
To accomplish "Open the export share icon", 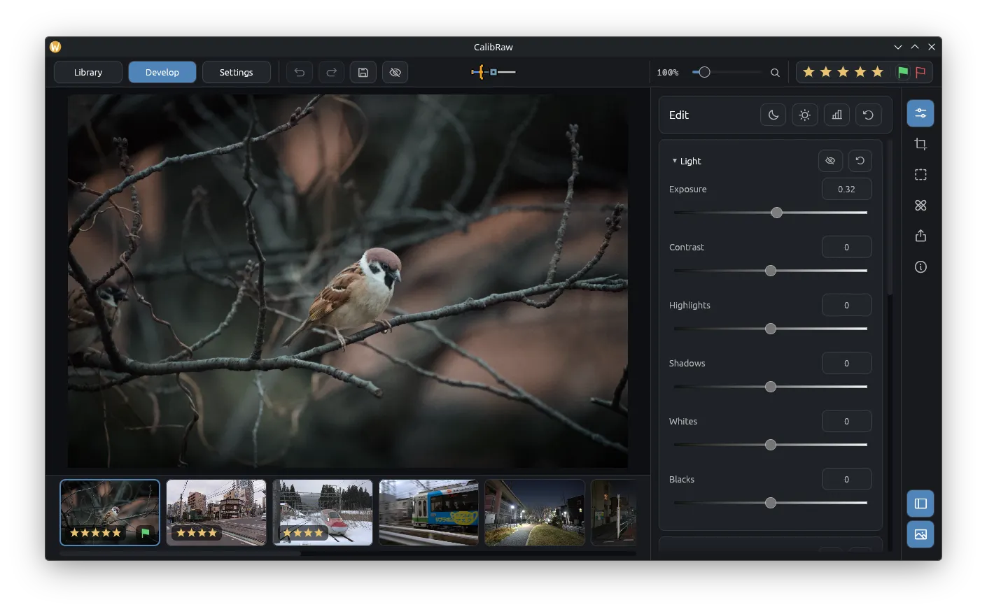I will (x=920, y=236).
